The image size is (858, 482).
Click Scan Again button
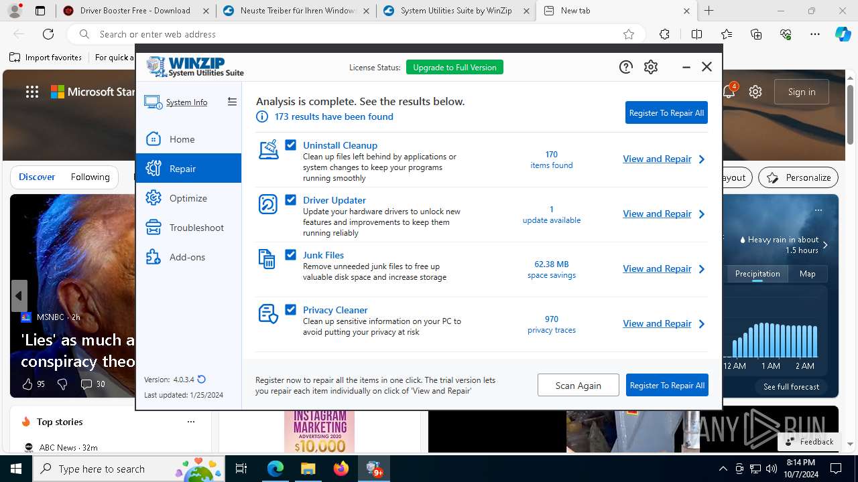[x=578, y=385]
